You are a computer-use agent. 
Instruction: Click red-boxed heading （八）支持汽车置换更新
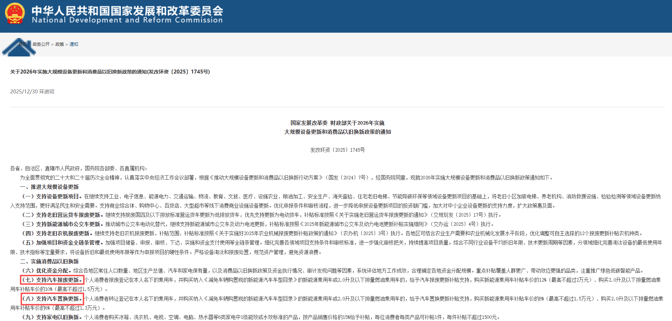52,299
